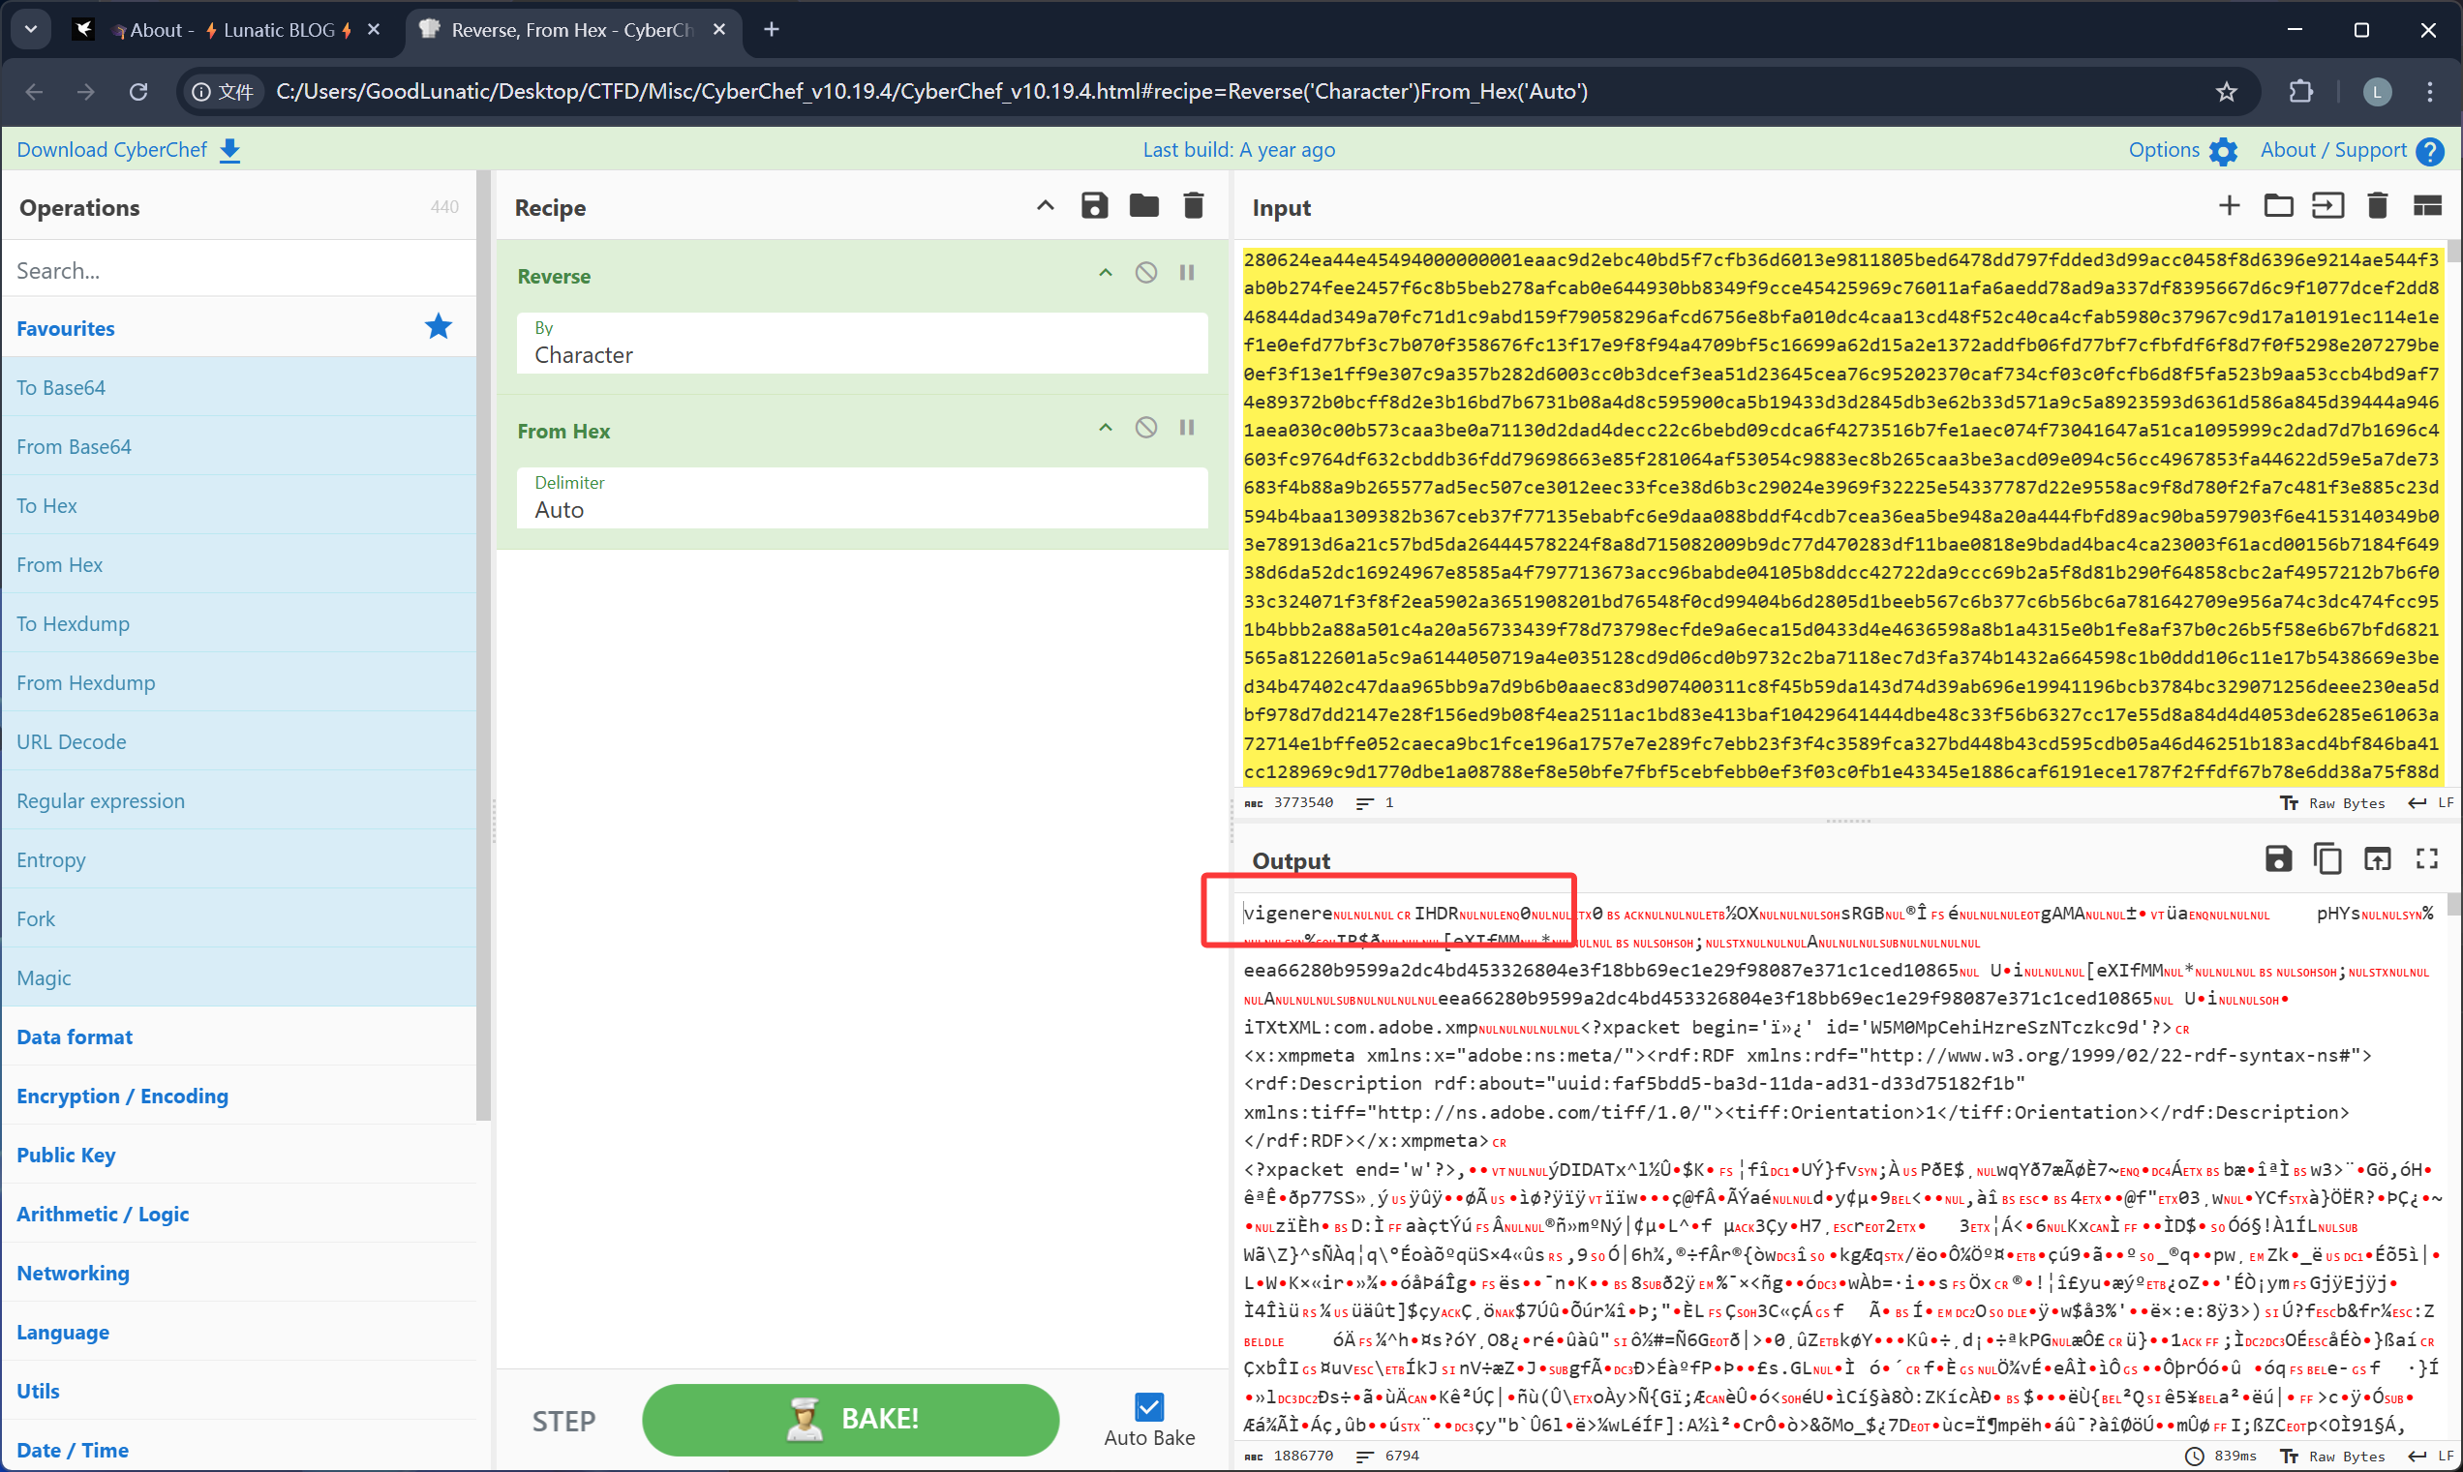Disable the From Hex operation
This screenshot has width=2463, height=1472.
click(1145, 428)
